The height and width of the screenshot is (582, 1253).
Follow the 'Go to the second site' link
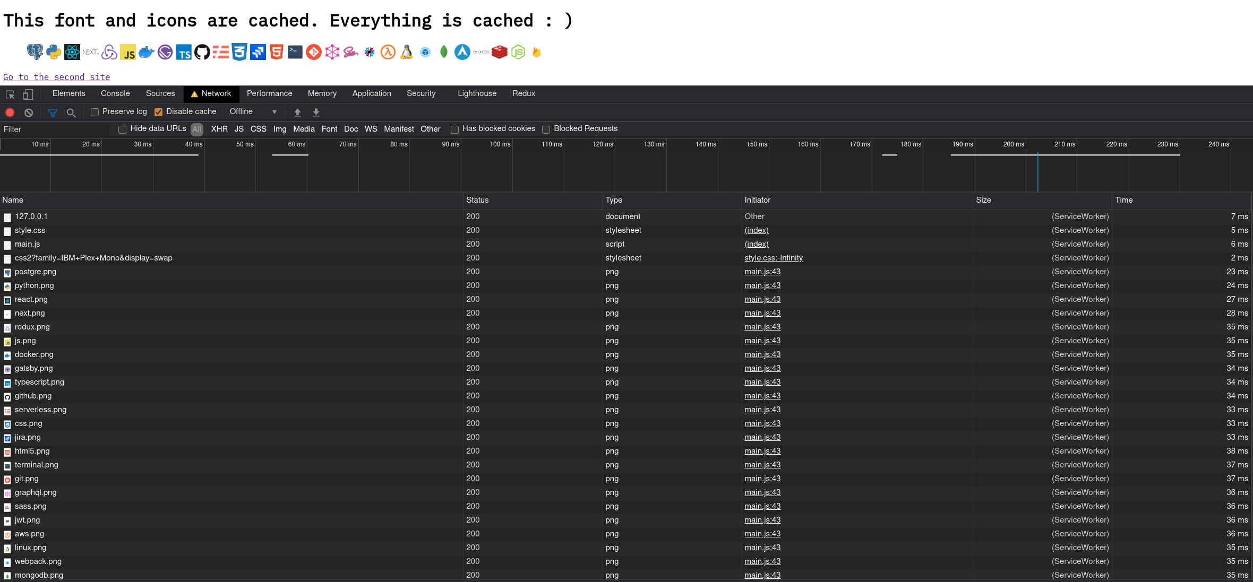(x=57, y=77)
